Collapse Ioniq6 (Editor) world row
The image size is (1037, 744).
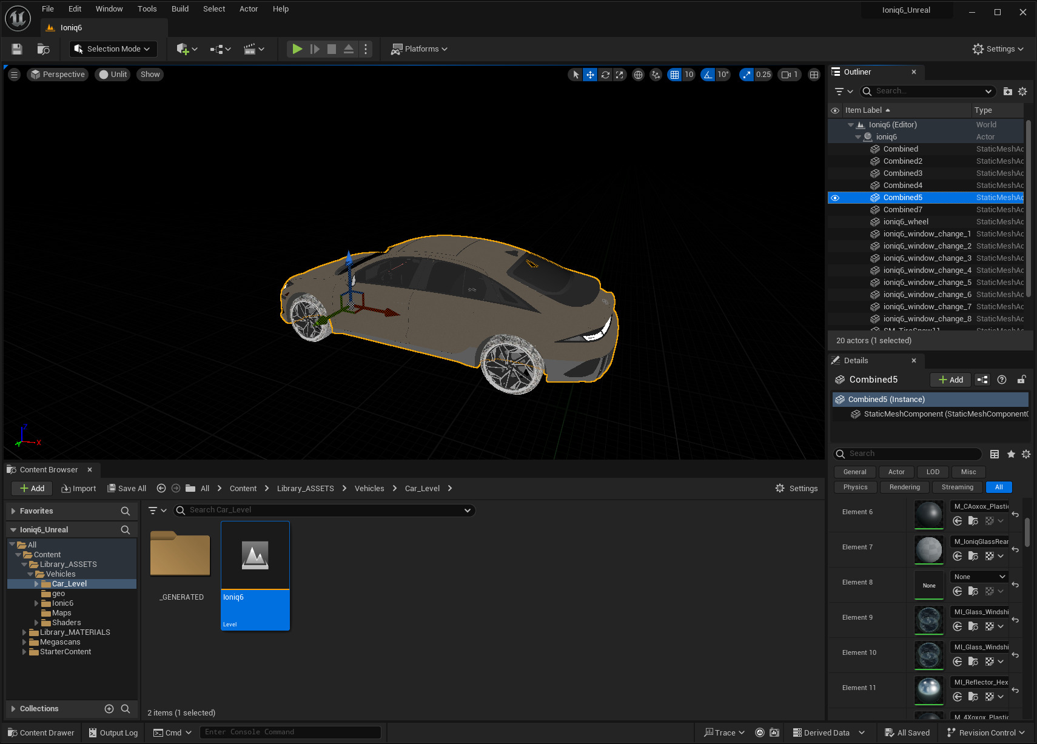(851, 125)
